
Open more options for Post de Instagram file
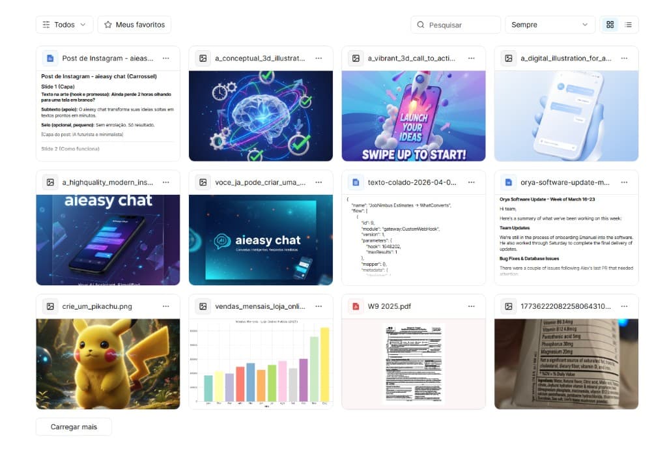pyautogui.click(x=166, y=58)
